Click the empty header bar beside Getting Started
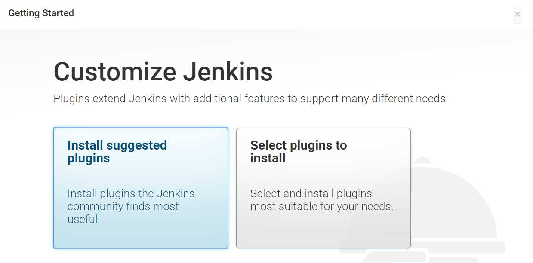Viewport: 533px width, 263px height. (293, 14)
